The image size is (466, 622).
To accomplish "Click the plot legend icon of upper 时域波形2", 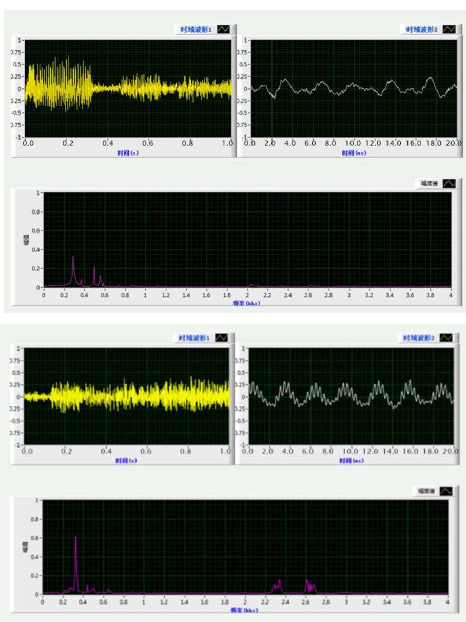I will click(x=449, y=30).
